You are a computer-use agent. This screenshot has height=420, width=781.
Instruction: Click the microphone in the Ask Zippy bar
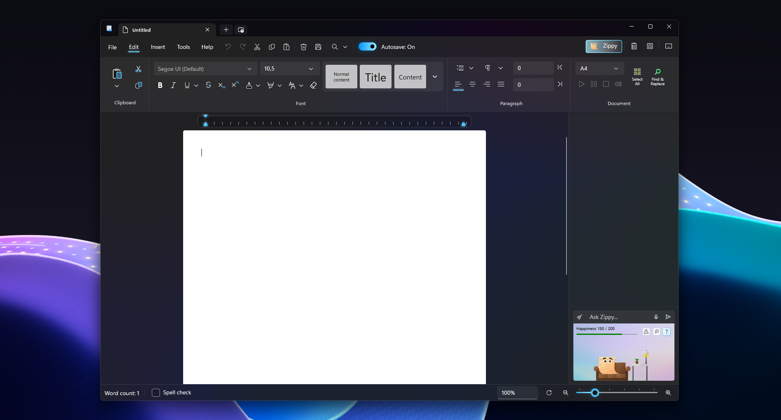click(x=655, y=317)
